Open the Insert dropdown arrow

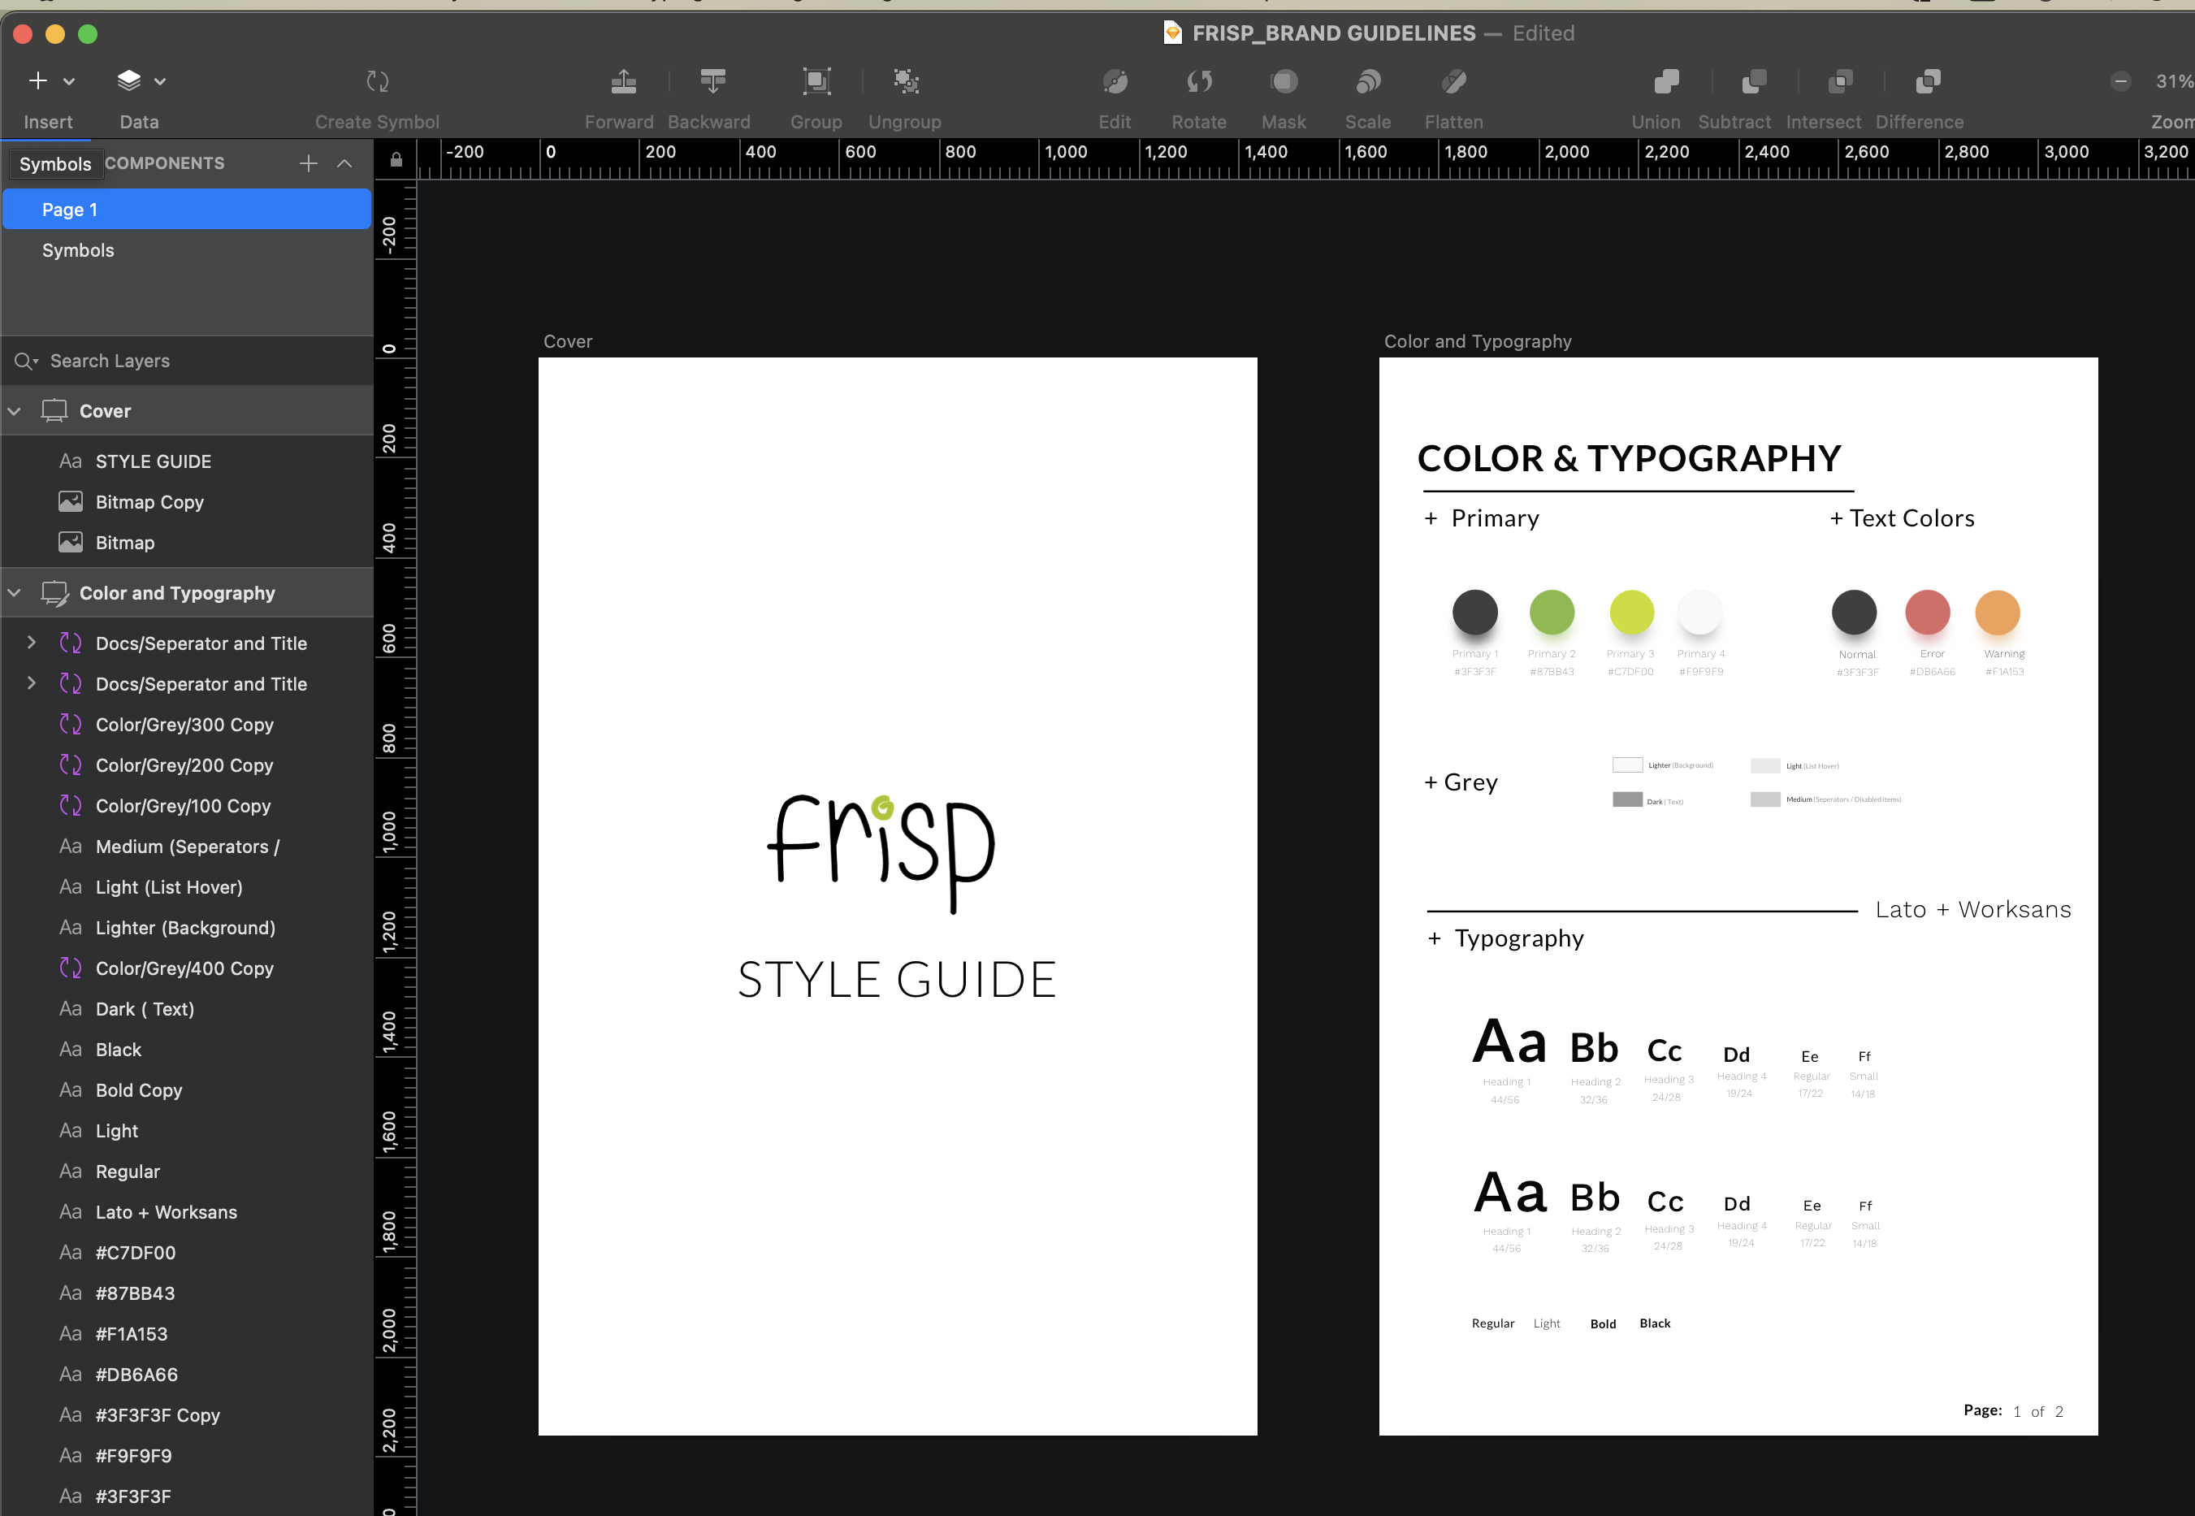pos(69,82)
